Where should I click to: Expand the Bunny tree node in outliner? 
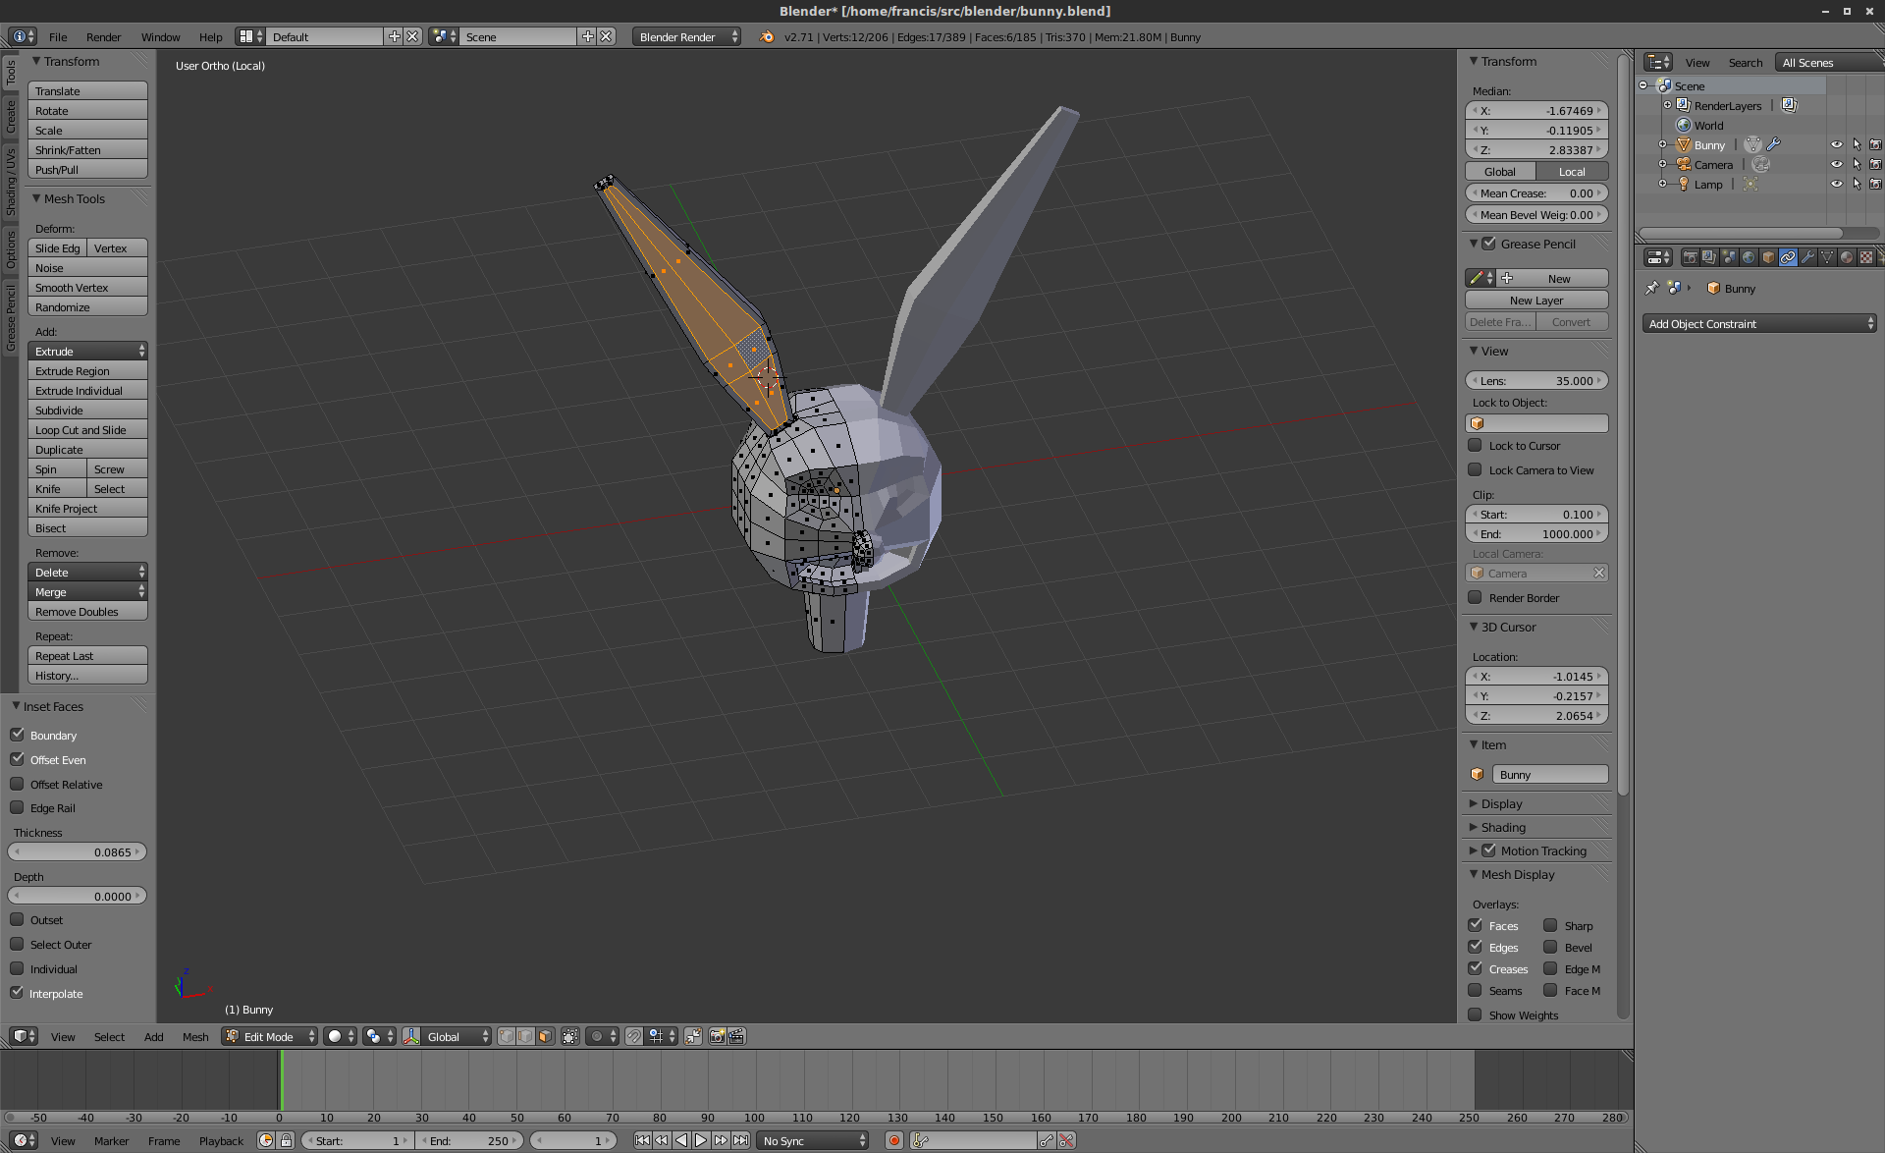[x=1662, y=144]
